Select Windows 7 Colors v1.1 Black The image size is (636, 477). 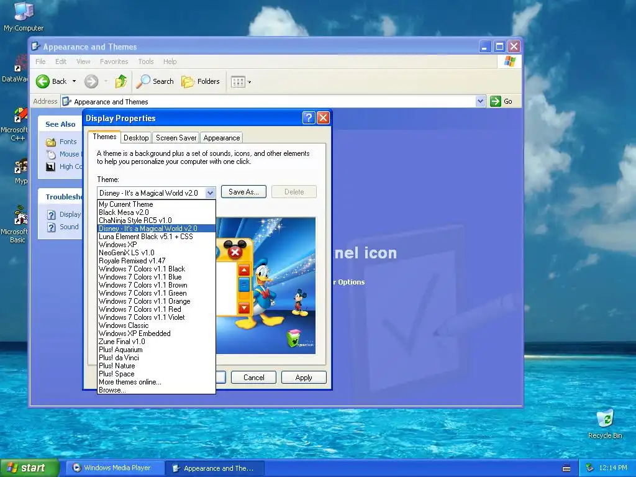click(x=157, y=269)
